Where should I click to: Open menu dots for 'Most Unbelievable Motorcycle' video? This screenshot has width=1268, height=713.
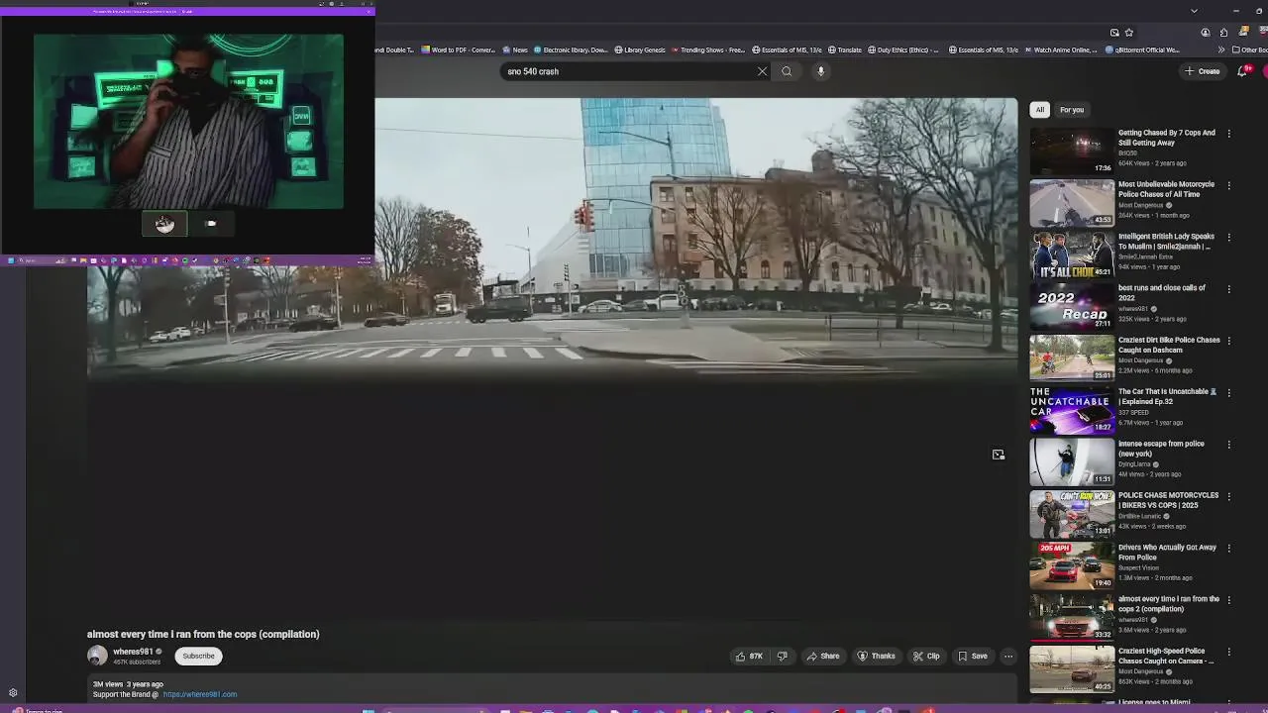pyautogui.click(x=1229, y=185)
